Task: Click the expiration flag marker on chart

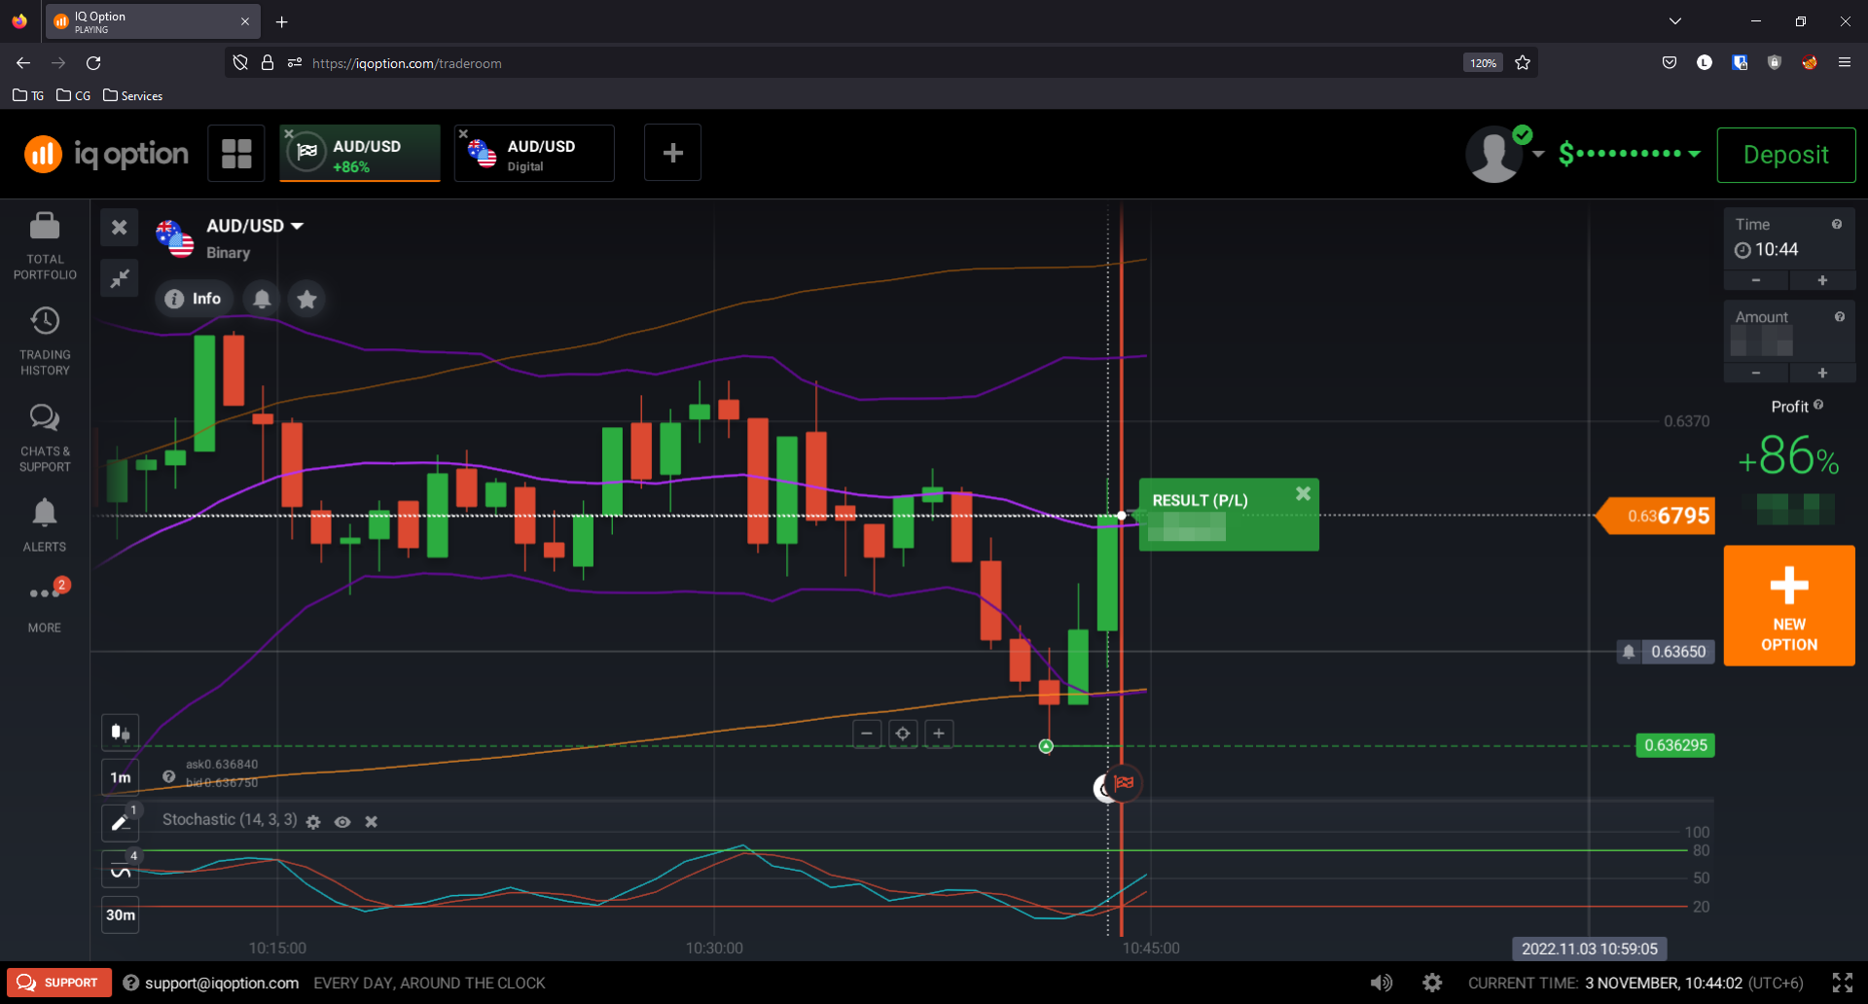Action: (1124, 783)
